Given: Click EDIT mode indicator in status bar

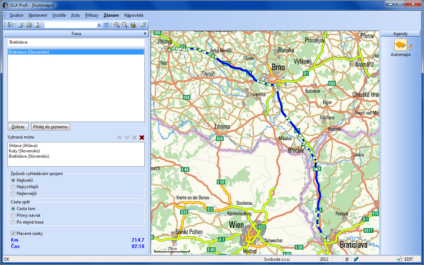Looking at the screenshot, I should [408, 259].
